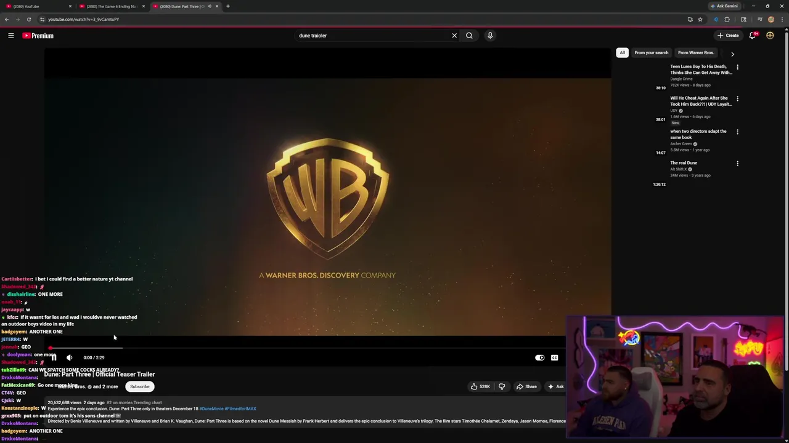
Task: Open the YouTube hamburger guide menu
Action: (x=11, y=36)
